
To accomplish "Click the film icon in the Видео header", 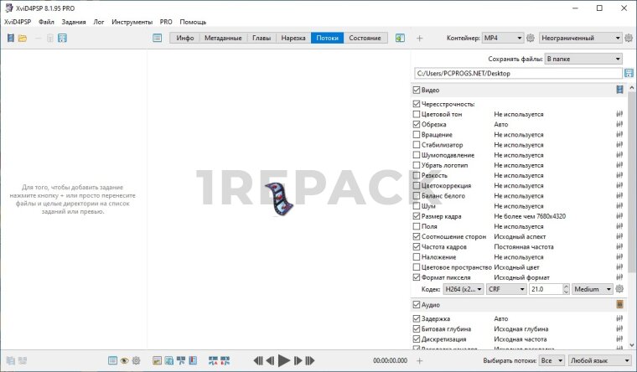I will (x=620, y=90).
